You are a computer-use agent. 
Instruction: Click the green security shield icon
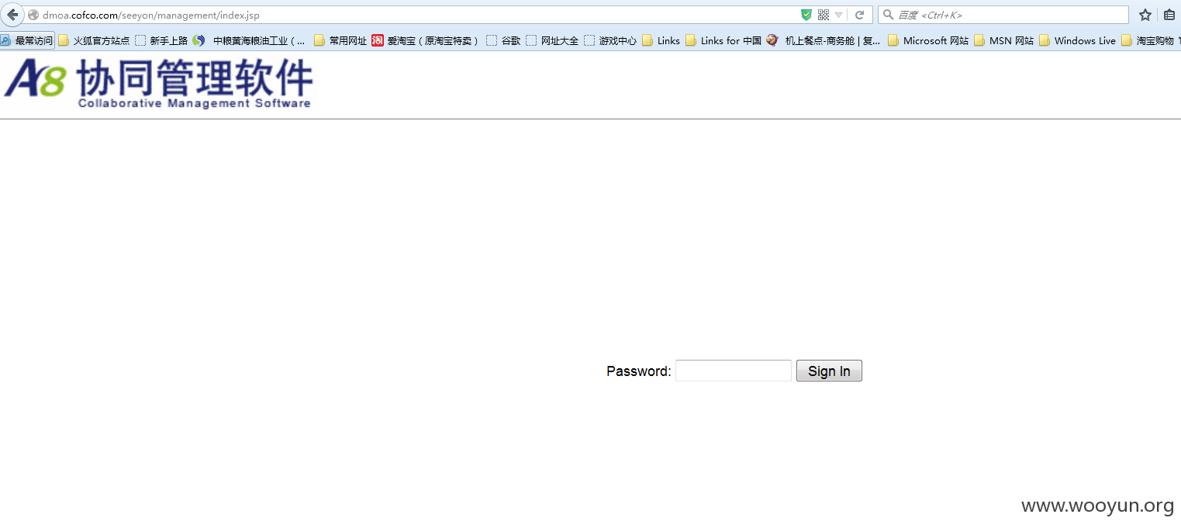point(806,15)
